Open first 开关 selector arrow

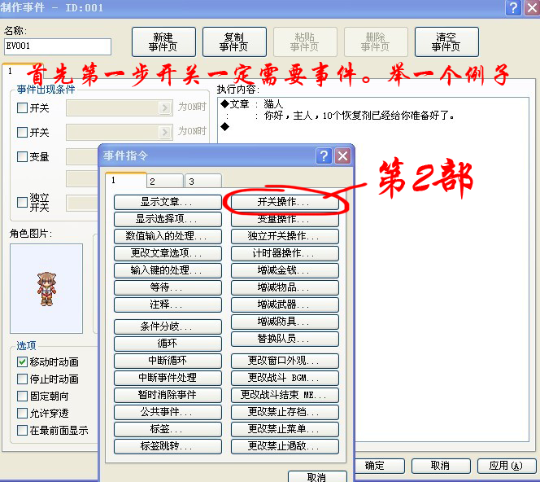click(x=165, y=107)
